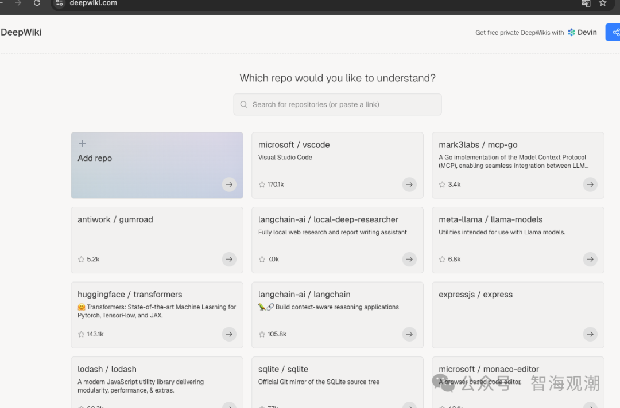Viewport: 620px width, 408px height.
Task: Focus the Search for repositories input field
Action: click(x=338, y=104)
